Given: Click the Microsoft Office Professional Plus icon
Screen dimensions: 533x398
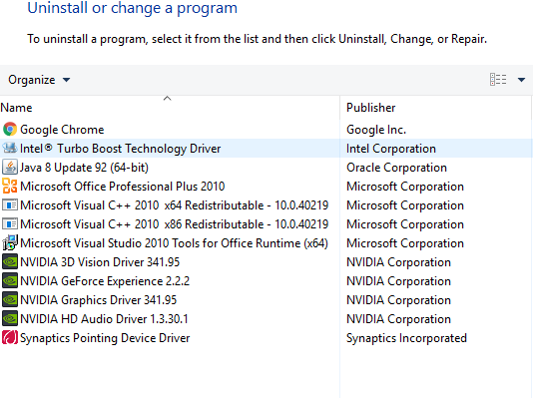Looking at the screenshot, I should 10,187.
